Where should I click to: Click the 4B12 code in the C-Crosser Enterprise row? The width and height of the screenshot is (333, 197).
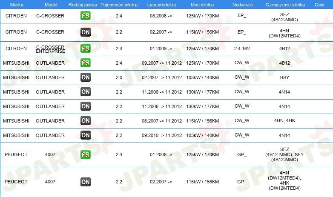click(x=284, y=49)
